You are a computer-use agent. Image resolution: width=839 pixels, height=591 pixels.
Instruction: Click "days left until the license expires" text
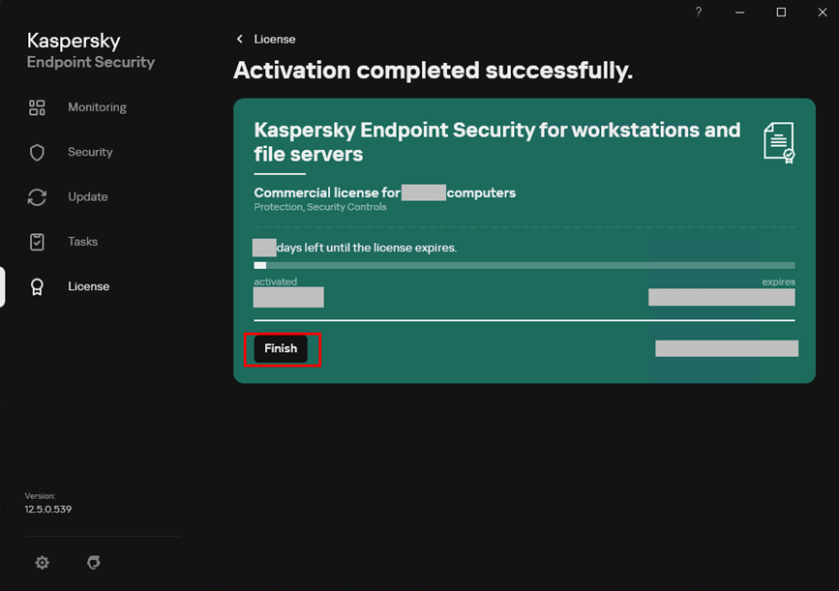pyautogui.click(x=367, y=248)
